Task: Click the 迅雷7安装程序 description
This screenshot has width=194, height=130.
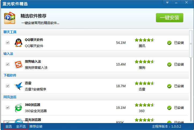Action: [x=36, y=89]
